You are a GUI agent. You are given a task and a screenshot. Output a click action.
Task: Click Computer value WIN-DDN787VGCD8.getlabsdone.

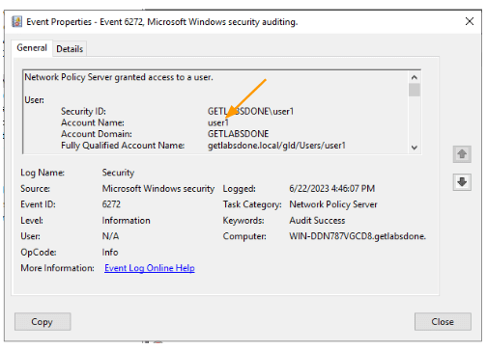tap(358, 236)
